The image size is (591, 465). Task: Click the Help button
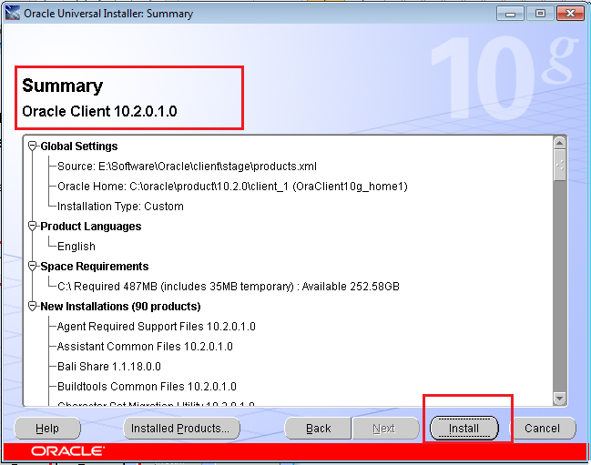(x=47, y=429)
